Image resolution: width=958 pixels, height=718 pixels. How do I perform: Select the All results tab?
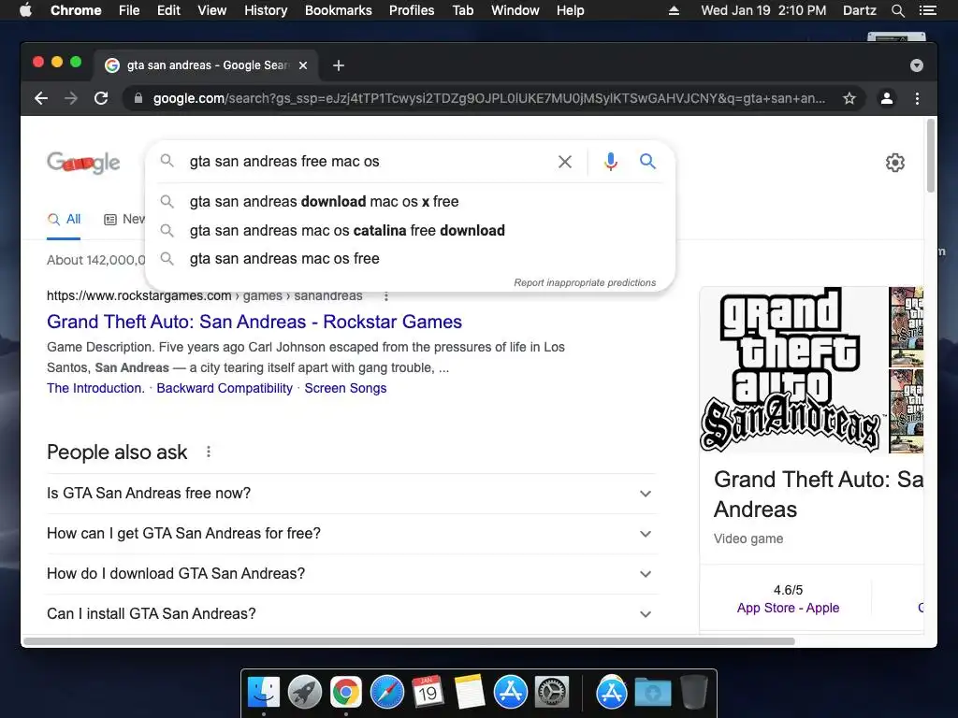(65, 219)
